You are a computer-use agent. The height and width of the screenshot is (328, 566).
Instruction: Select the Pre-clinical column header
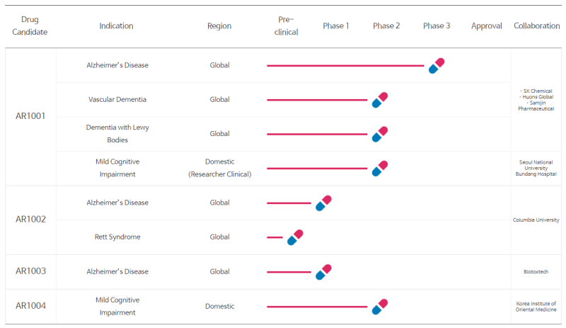point(286,26)
